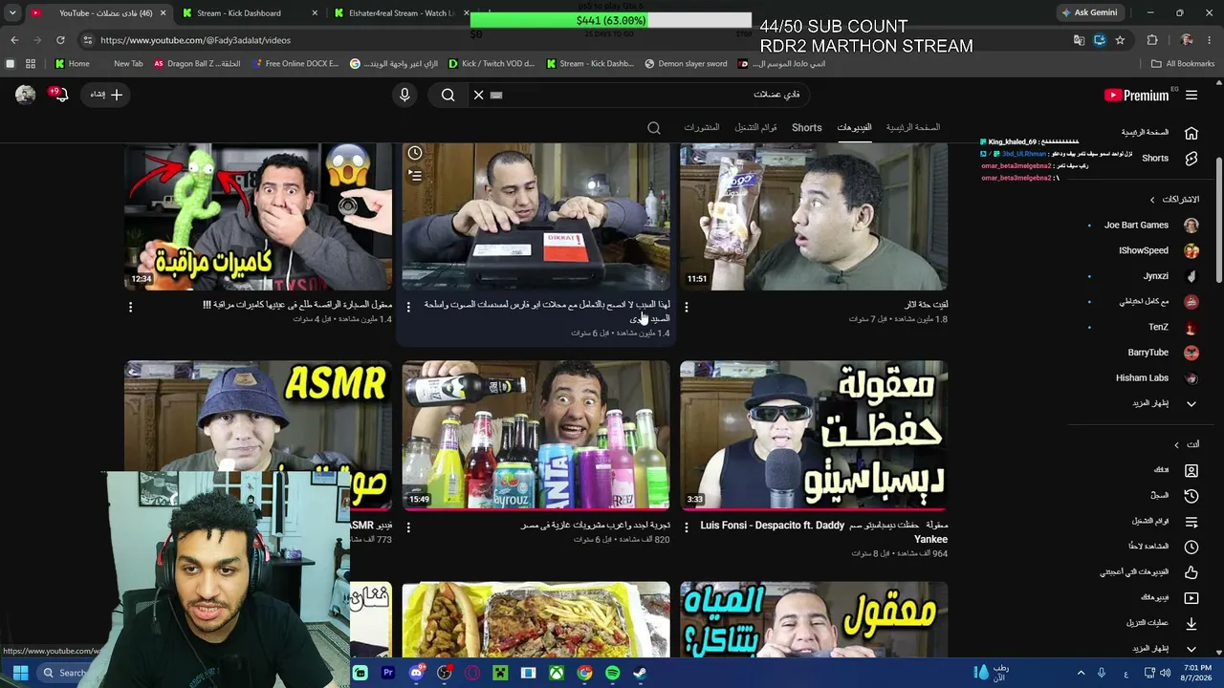Open the Your channel icon in sidebar
The width and height of the screenshot is (1224, 688).
(x=1191, y=470)
